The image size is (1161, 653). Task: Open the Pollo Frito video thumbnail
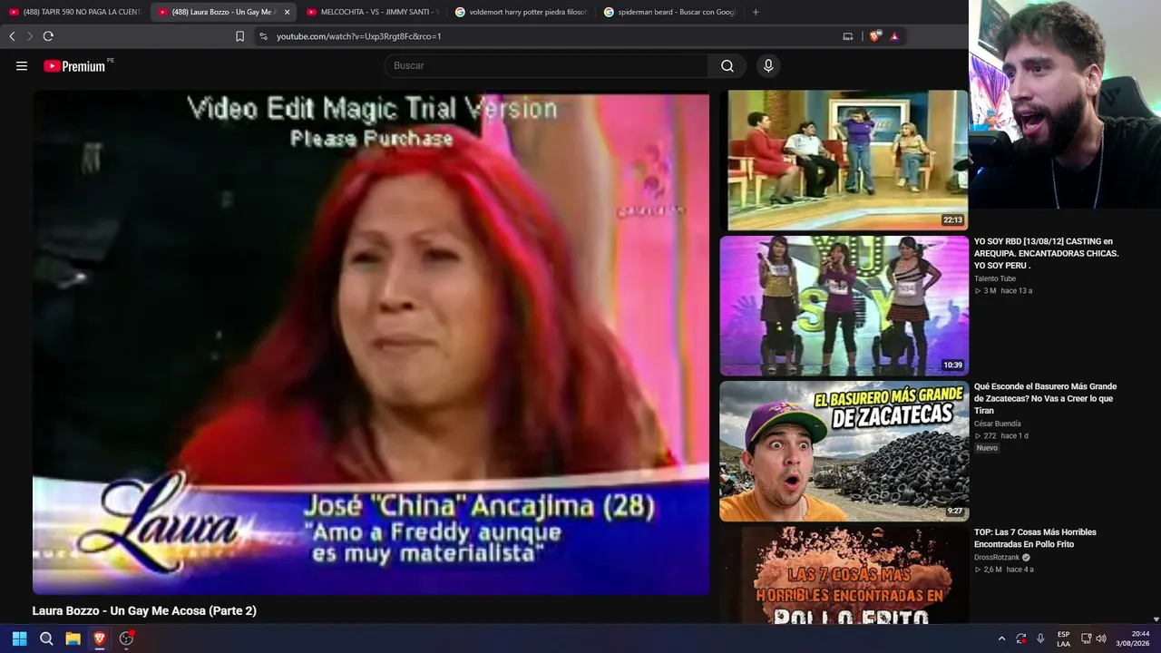844,576
